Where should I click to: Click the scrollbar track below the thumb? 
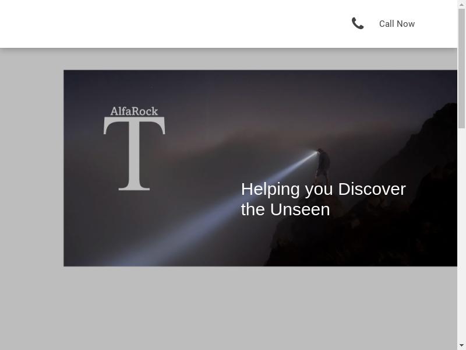pos(461,233)
